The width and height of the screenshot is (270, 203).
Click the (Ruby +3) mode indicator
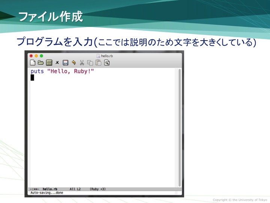pos(97,189)
